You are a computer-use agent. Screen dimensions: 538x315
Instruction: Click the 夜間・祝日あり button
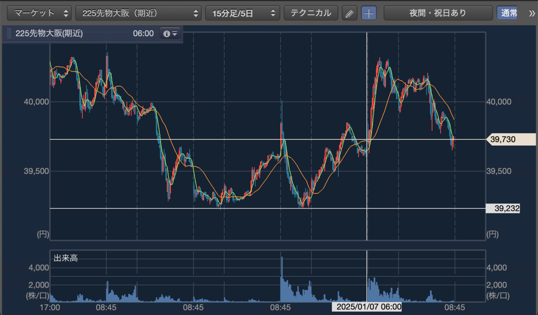coord(438,13)
